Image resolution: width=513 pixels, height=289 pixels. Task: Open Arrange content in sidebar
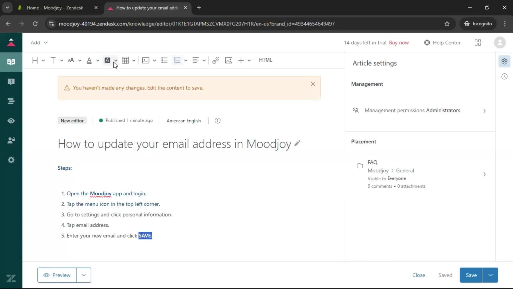11,101
